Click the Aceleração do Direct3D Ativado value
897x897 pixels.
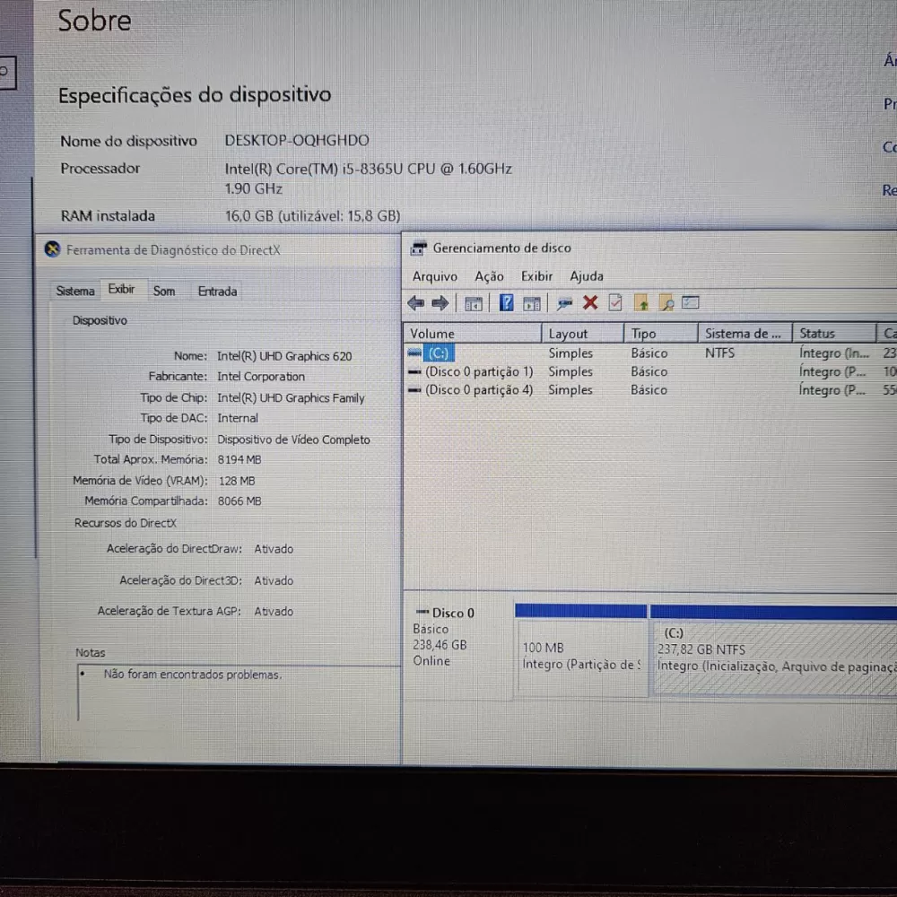click(x=274, y=580)
